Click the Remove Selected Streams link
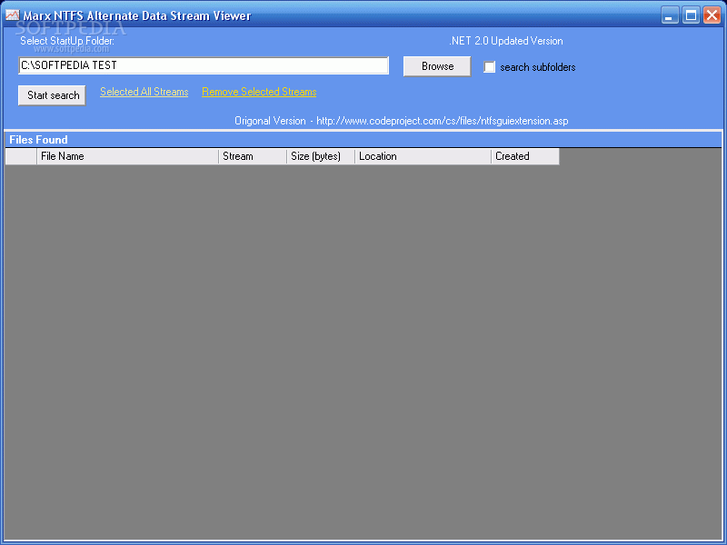This screenshot has height=545, width=727. pos(259,92)
